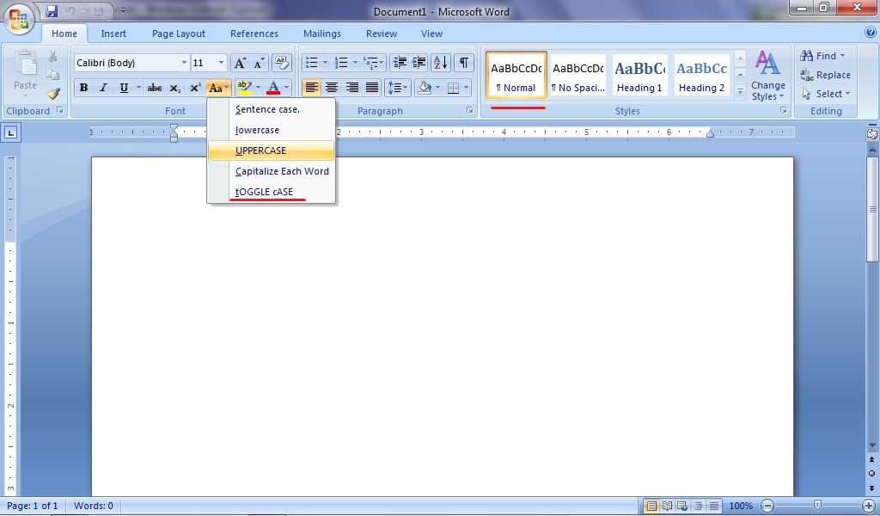
Task: Open Change Styles options
Action: [x=767, y=76]
